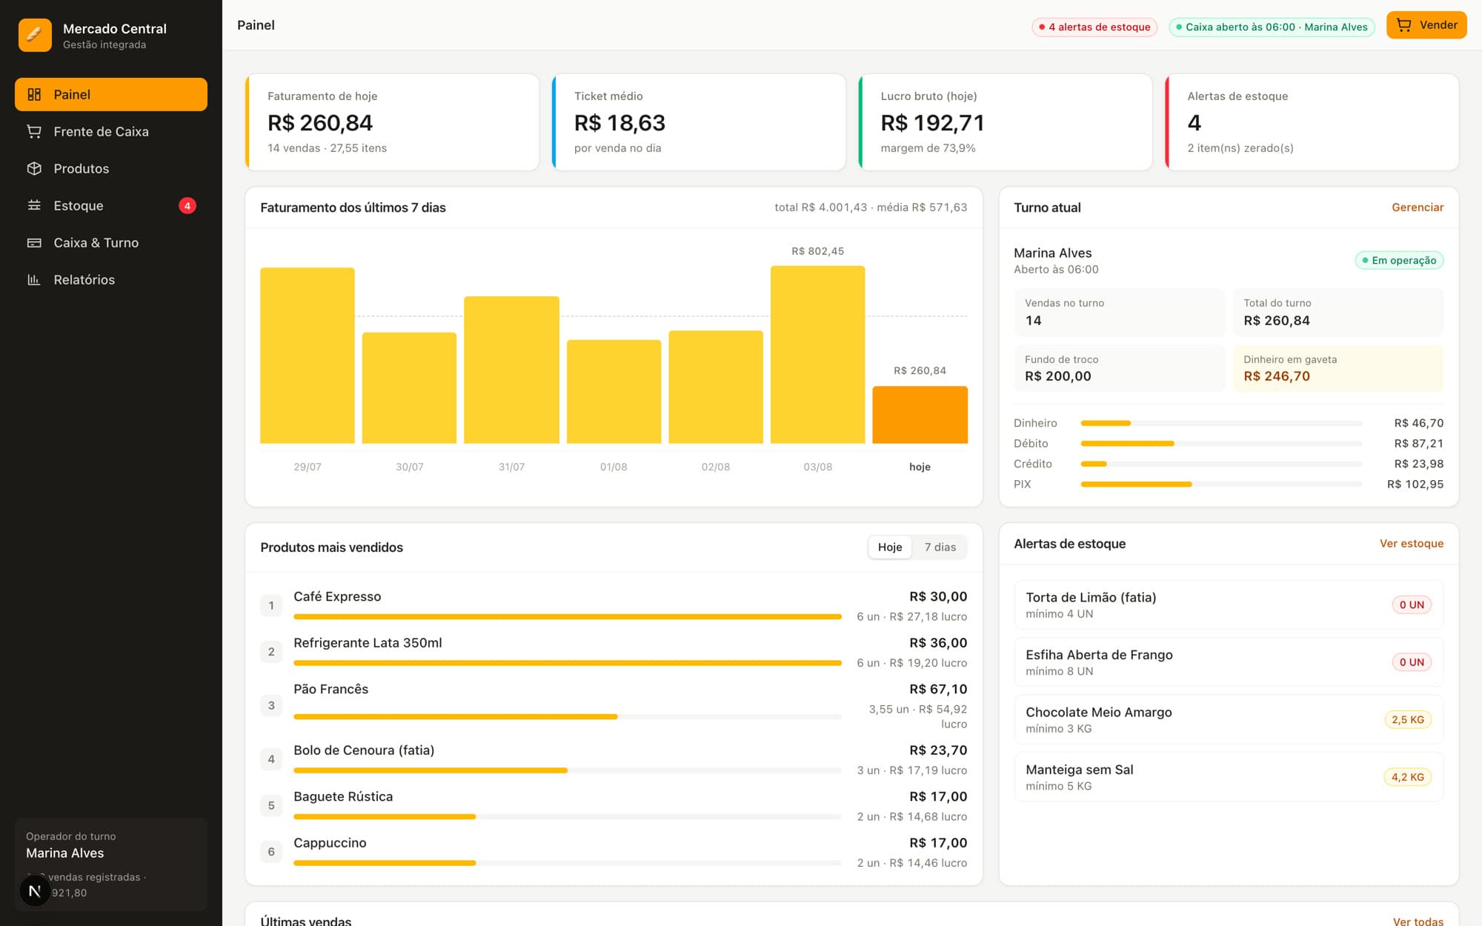Click the 31/07 chart bar
The width and height of the screenshot is (1482, 926).
(511, 370)
